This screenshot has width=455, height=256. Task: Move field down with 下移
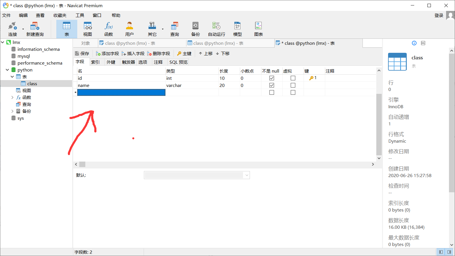coord(223,53)
